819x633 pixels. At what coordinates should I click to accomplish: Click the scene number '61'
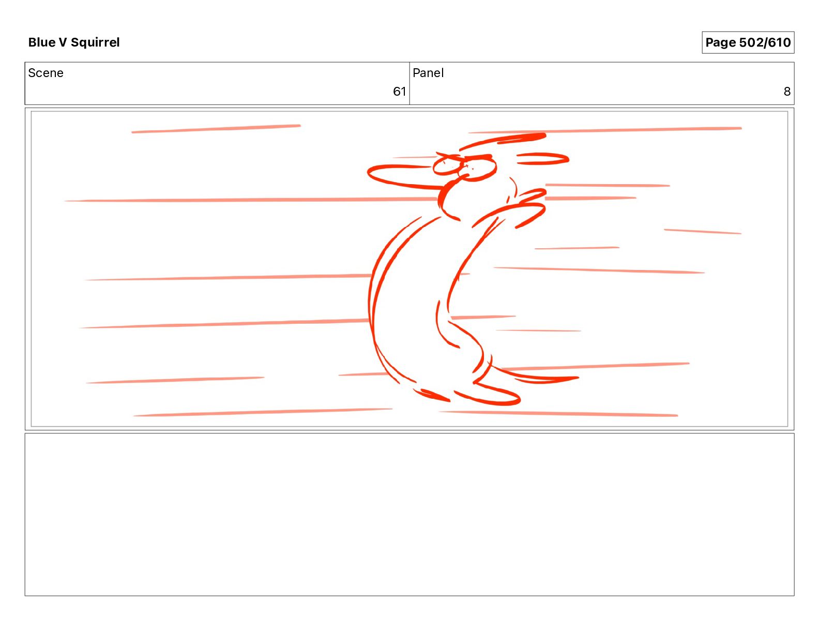tap(399, 92)
